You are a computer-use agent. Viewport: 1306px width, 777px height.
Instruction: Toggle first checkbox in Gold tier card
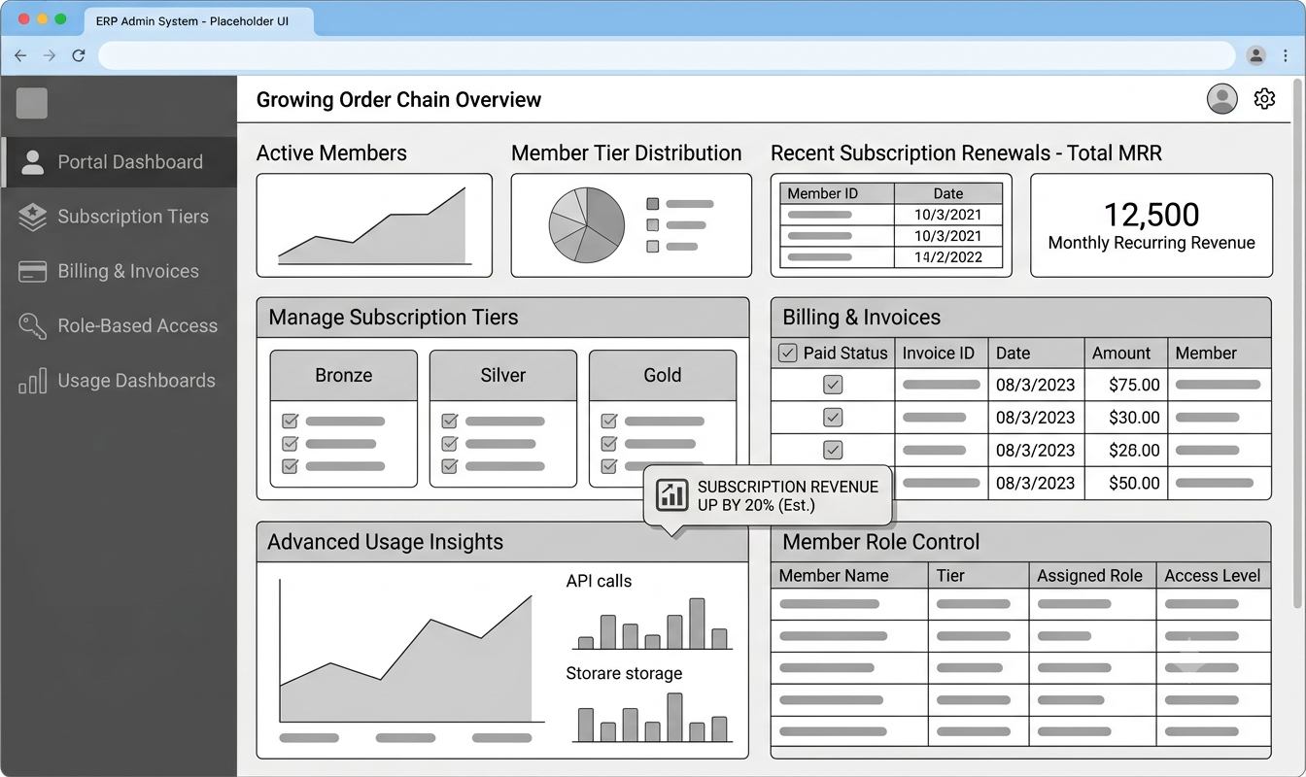[x=608, y=421]
